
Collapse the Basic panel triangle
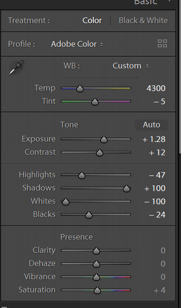(169, 1)
